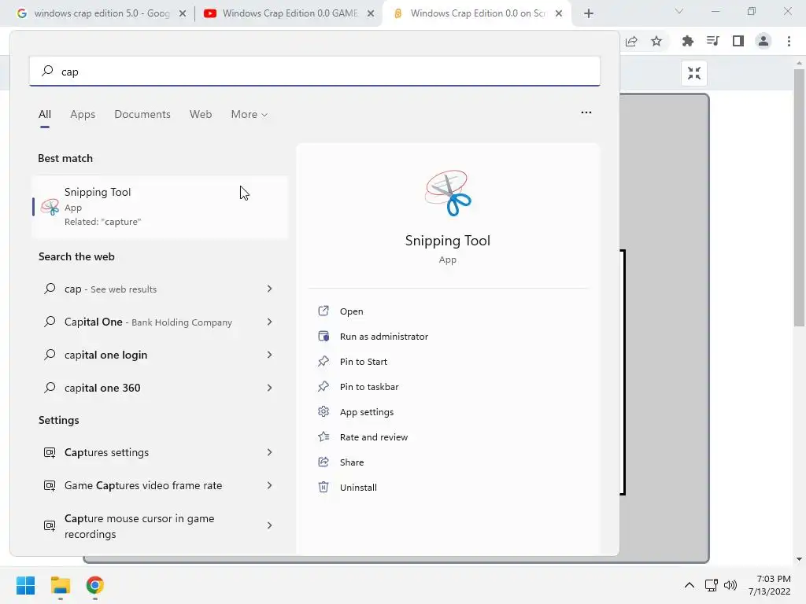The image size is (806, 604).
Task: Click the Pin to Start pin icon
Action: [x=324, y=361]
